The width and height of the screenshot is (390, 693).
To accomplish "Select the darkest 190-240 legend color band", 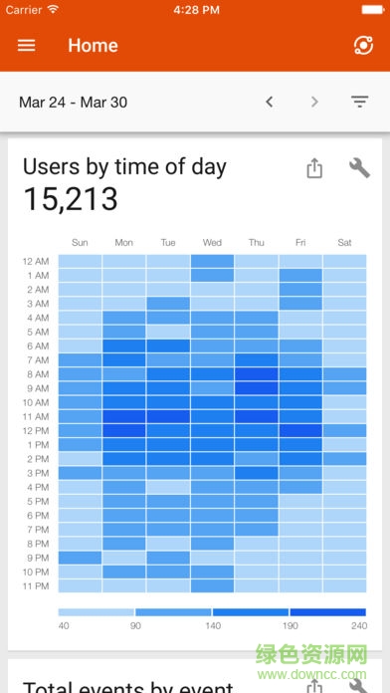I will [x=327, y=612].
